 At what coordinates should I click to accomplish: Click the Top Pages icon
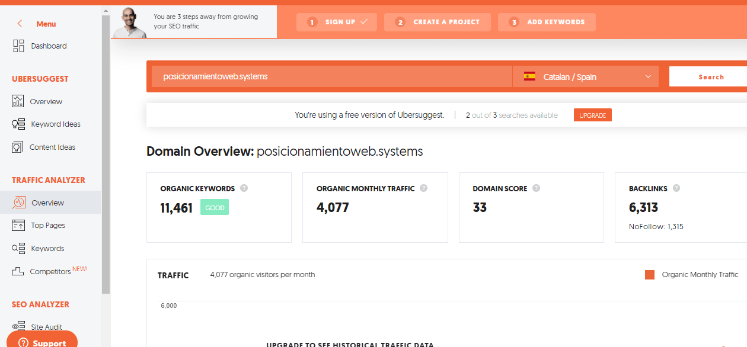[x=18, y=225]
